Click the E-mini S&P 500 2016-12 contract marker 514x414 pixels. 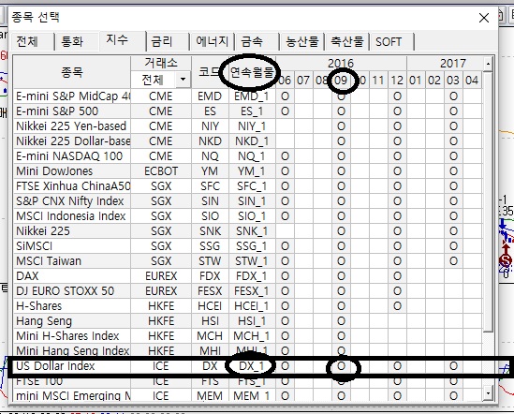pos(397,111)
